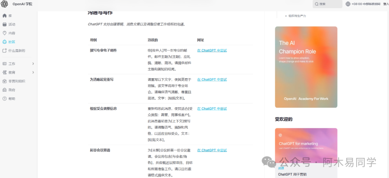
Task: Select 非营利组织 in the sidebar
Action: 17,81
